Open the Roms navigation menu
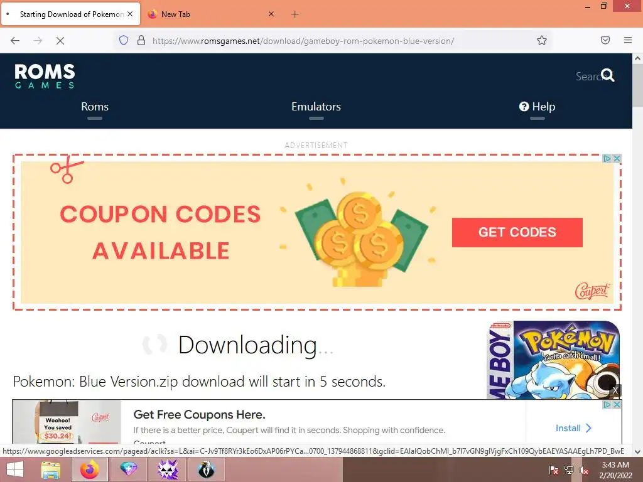 tap(95, 107)
